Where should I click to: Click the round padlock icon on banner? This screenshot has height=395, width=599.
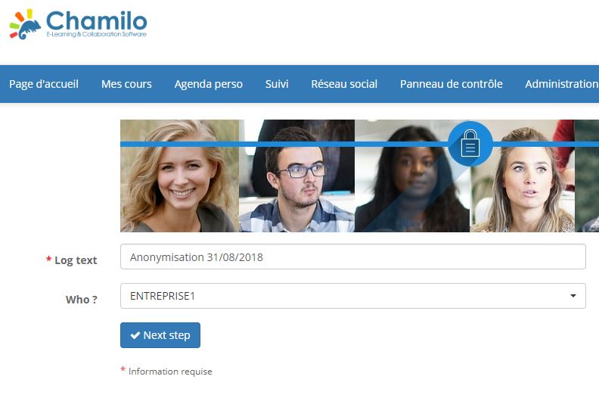tap(470, 144)
